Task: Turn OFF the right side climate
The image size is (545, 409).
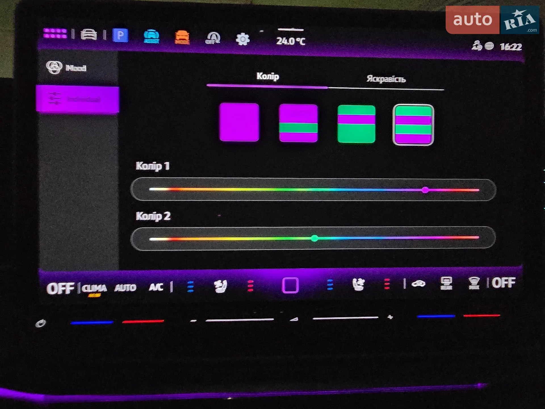Action: tap(504, 283)
